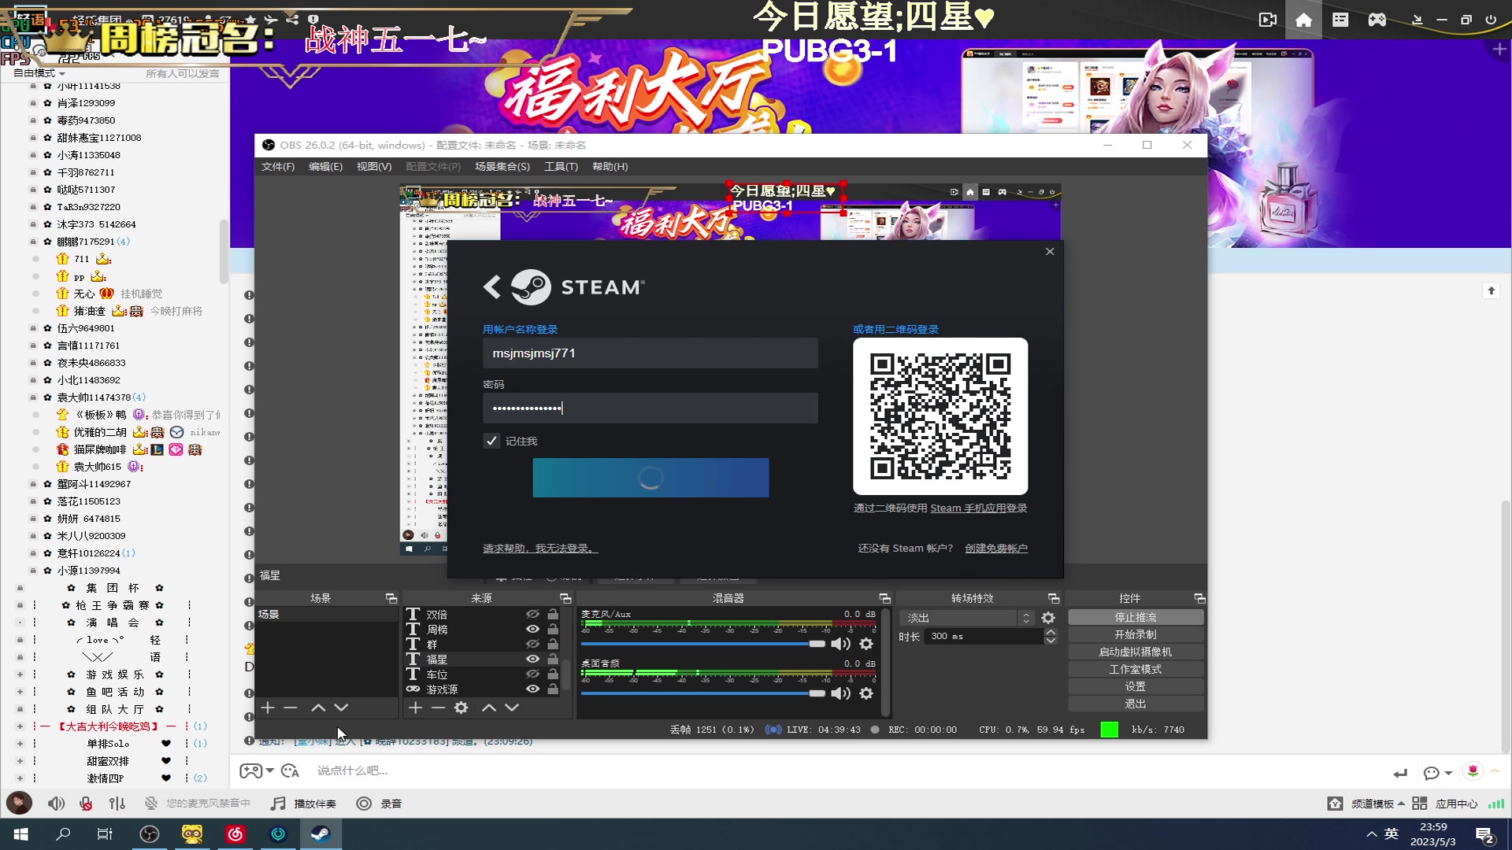This screenshot has height=850, width=1512.
Task: Hide the 福星 source
Action: tap(533, 660)
